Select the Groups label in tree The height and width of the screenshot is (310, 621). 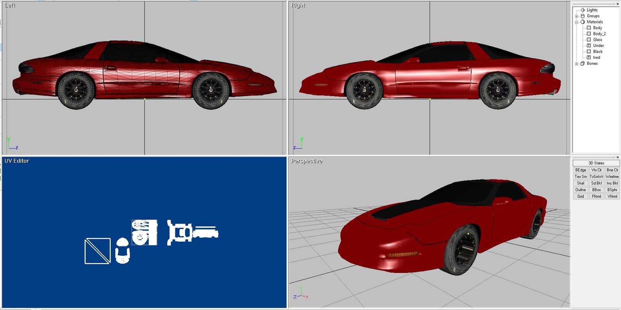pos(593,16)
